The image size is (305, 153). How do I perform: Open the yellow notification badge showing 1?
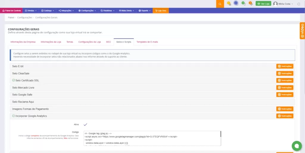coord(229,3)
